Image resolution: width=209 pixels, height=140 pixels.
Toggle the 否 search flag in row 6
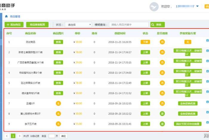(x=162, y=93)
